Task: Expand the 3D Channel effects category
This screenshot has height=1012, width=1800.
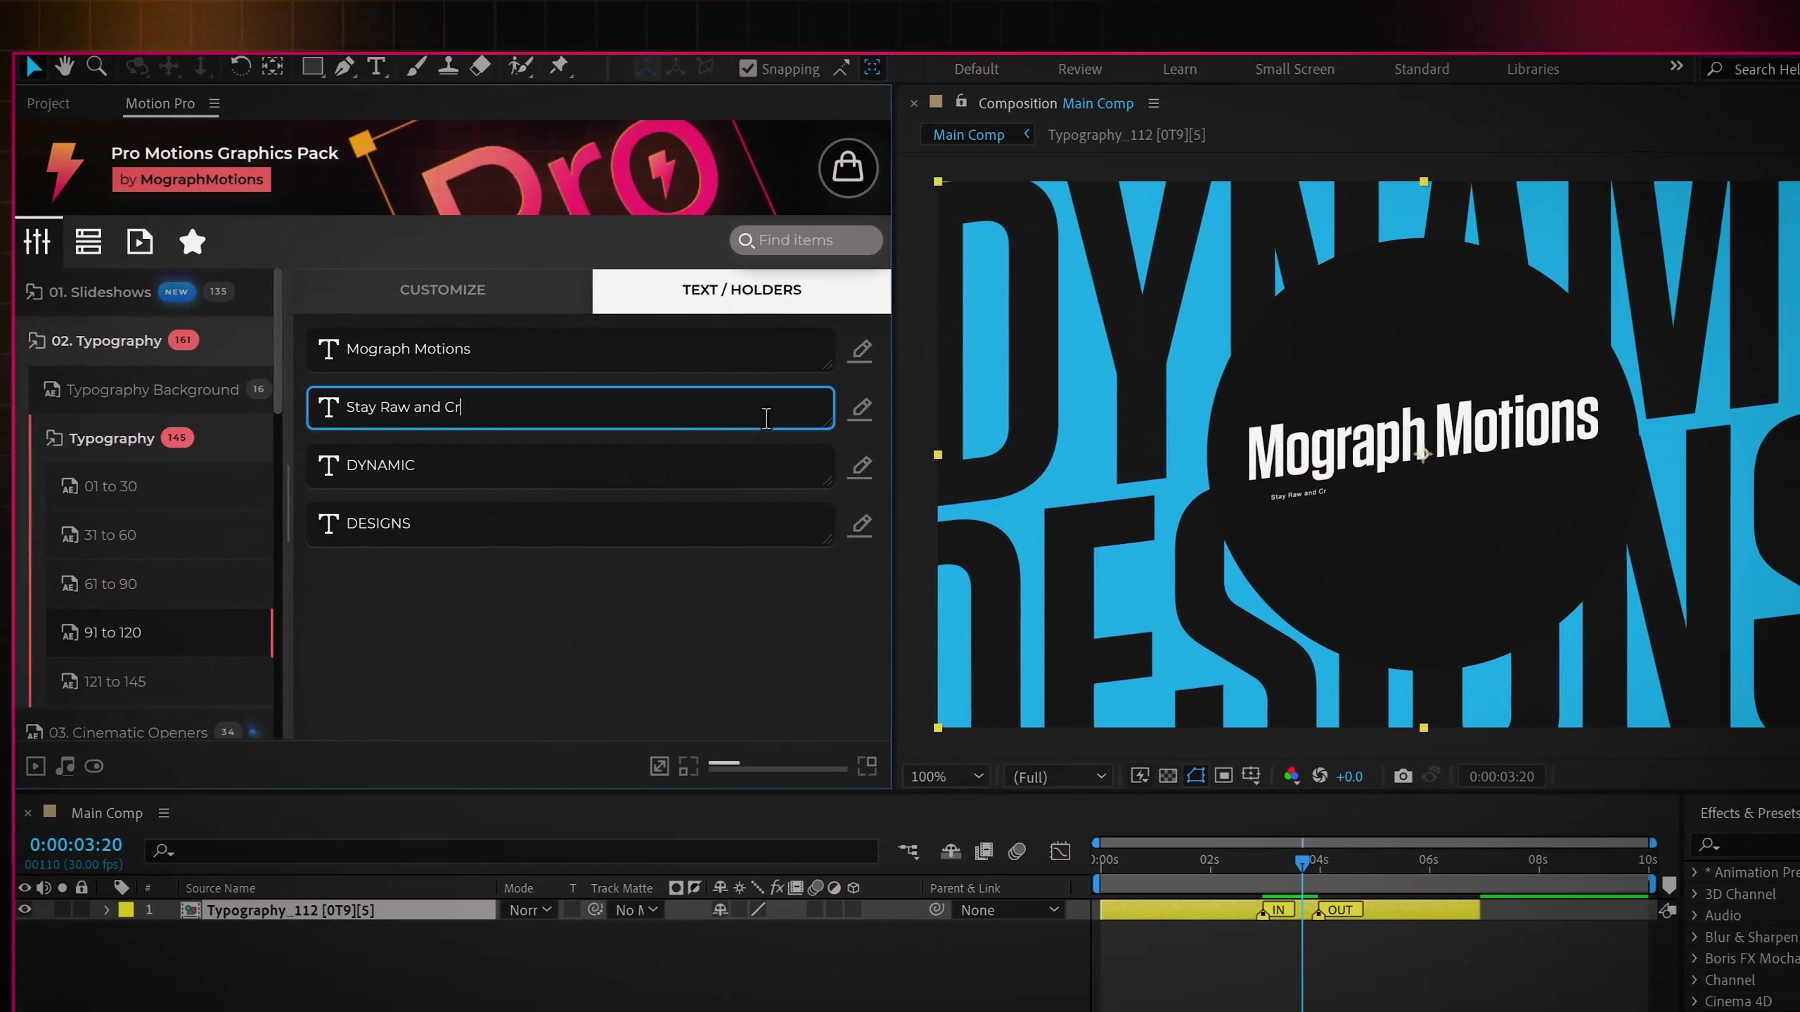Action: tap(1694, 894)
